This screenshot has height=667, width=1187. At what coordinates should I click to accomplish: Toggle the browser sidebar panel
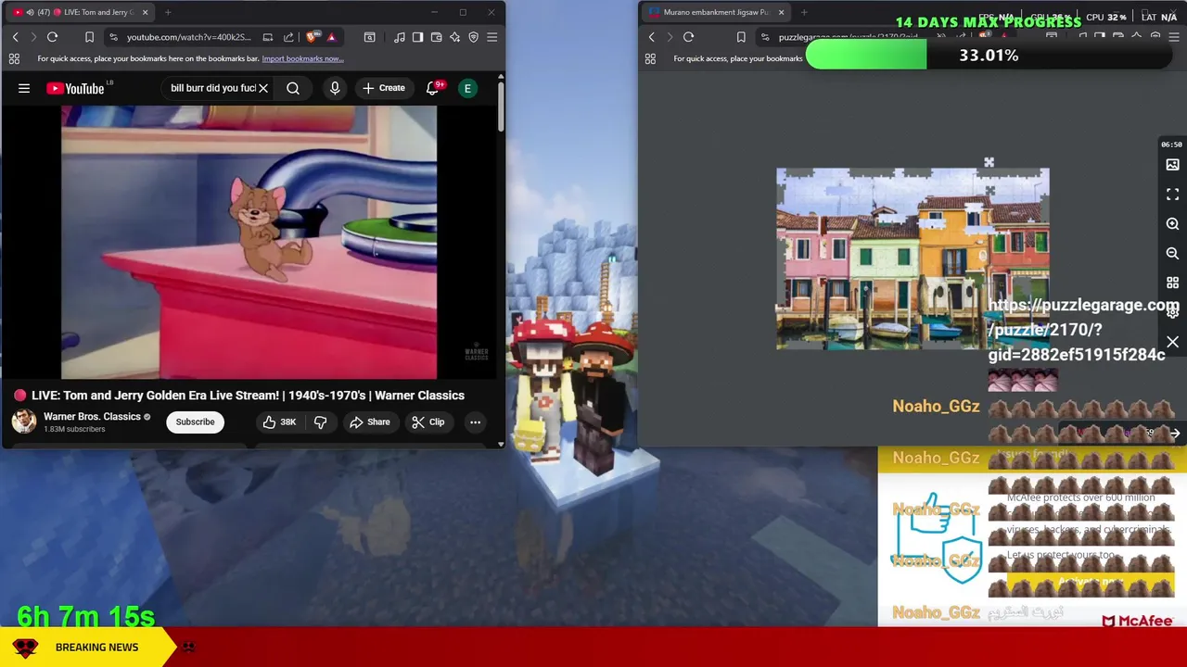pyautogui.click(x=417, y=37)
